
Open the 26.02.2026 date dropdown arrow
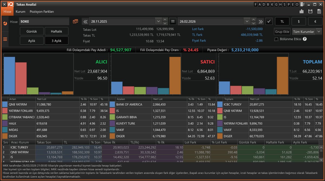click(247, 21)
